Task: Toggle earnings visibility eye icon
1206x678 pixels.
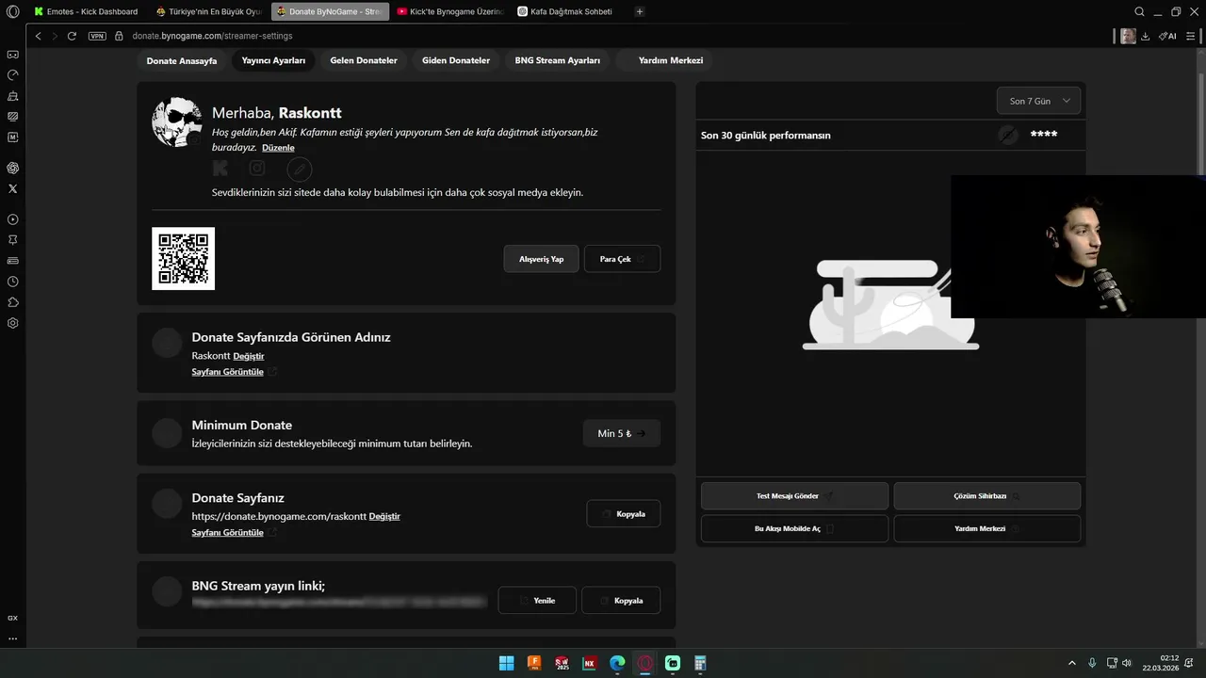Action: pos(1008,135)
